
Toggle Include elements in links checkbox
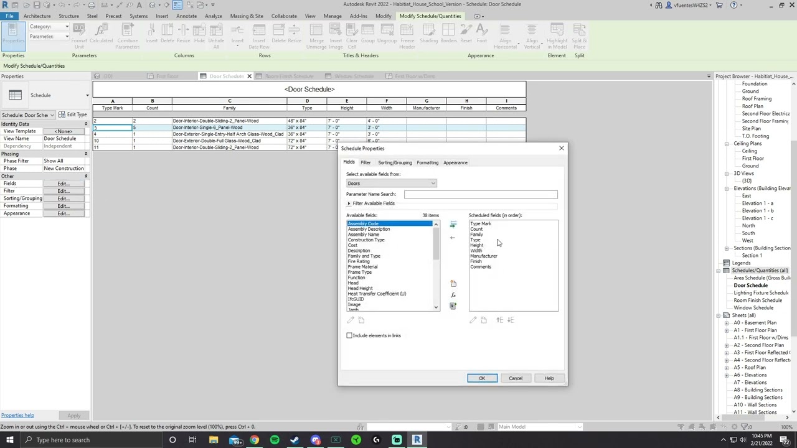[349, 335]
